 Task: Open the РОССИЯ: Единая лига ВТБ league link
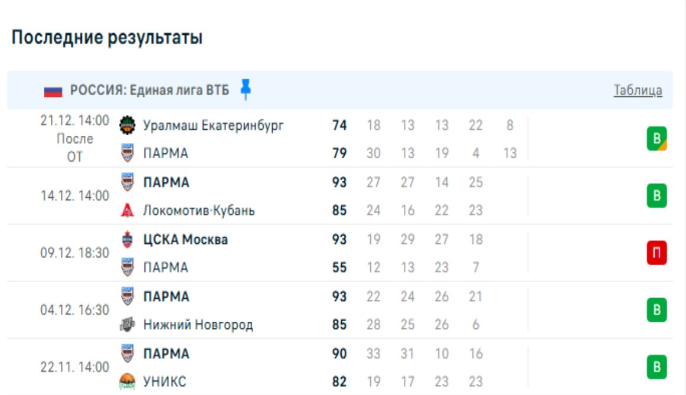pos(150,90)
